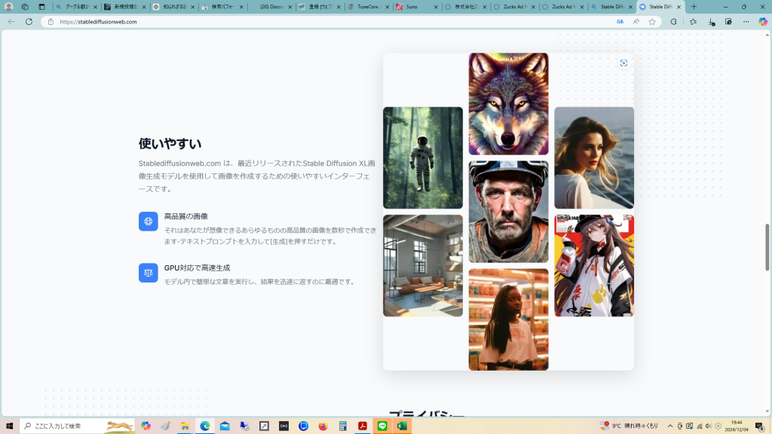Screen dimensions: 772x434
Task: Add page to favorites with star icon
Action: point(652,22)
